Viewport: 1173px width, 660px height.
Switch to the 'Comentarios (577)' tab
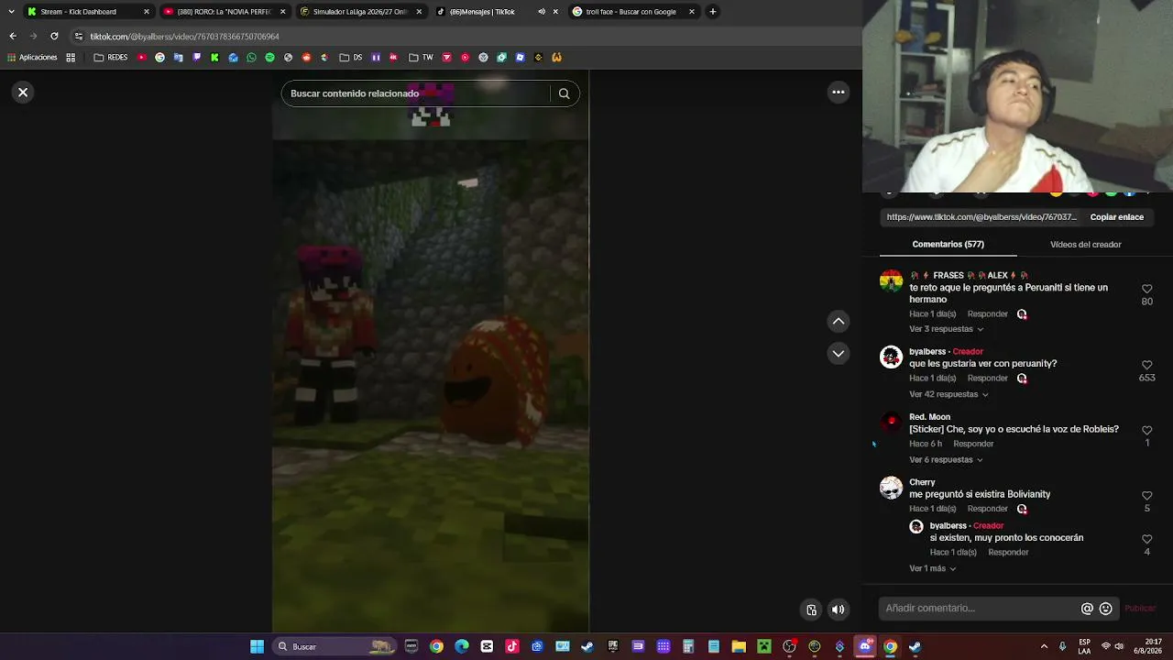948,245
